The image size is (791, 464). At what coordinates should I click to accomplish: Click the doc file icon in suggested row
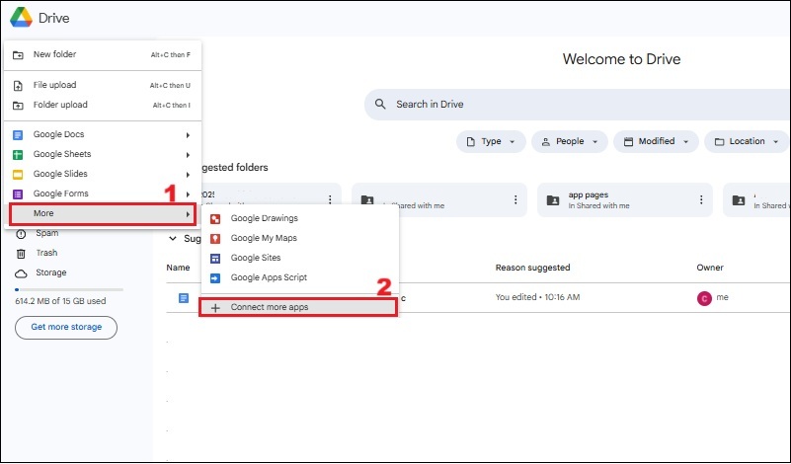[184, 298]
